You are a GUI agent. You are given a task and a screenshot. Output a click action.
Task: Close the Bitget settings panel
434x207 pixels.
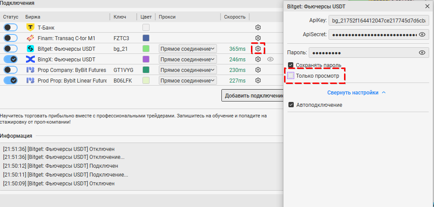click(x=428, y=6)
